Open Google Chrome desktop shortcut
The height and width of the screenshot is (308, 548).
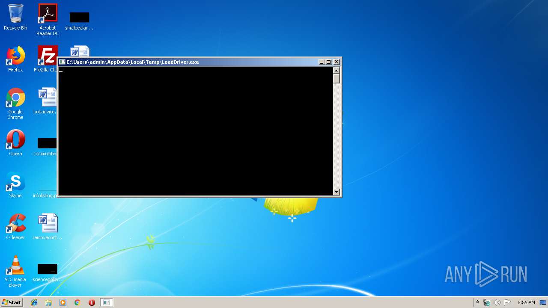coord(15,104)
